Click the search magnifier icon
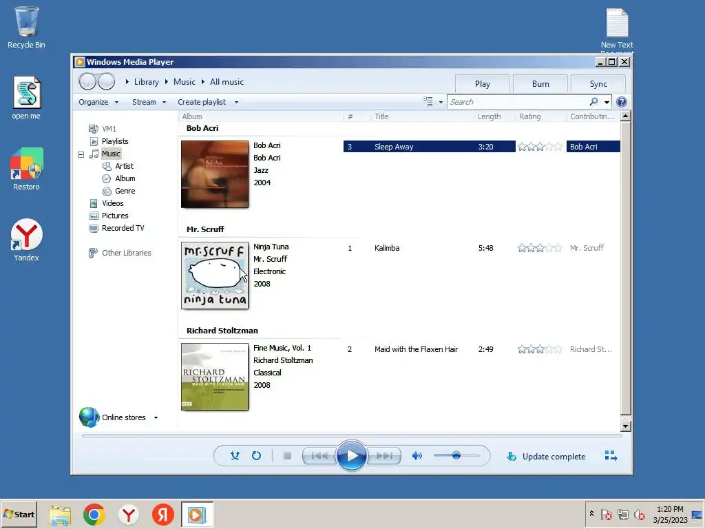 (593, 102)
